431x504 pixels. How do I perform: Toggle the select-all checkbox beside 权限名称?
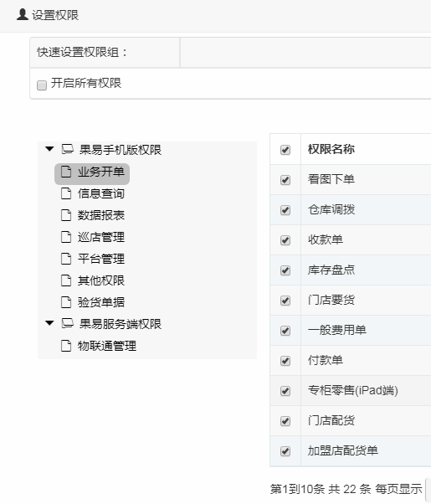point(285,150)
